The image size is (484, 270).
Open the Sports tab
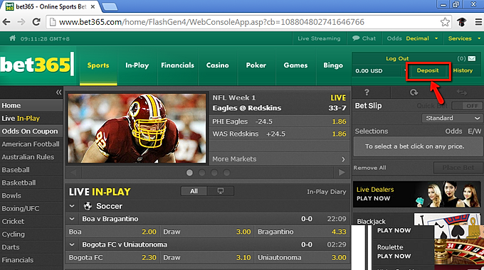coord(98,65)
